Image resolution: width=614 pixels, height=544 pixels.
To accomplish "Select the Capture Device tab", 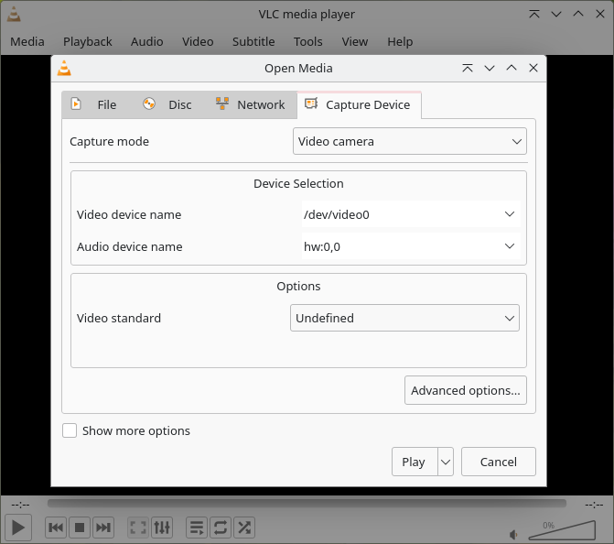I will (359, 105).
